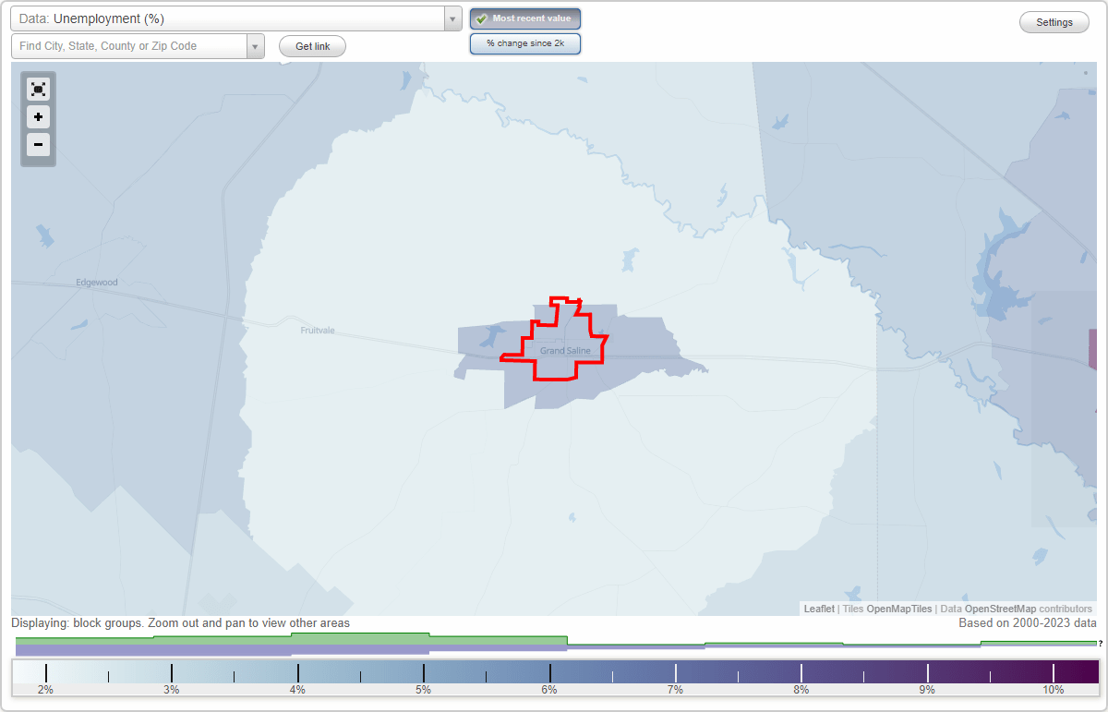Click the Edgewood town label
Viewport: 1108px width, 712px height.
coord(97,283)
